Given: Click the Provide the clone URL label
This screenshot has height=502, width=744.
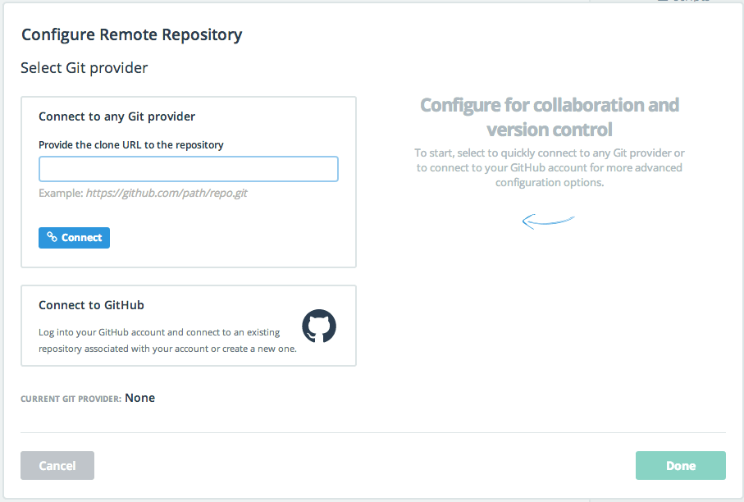Looking at the screenshot, I should [x=131, y=144].
